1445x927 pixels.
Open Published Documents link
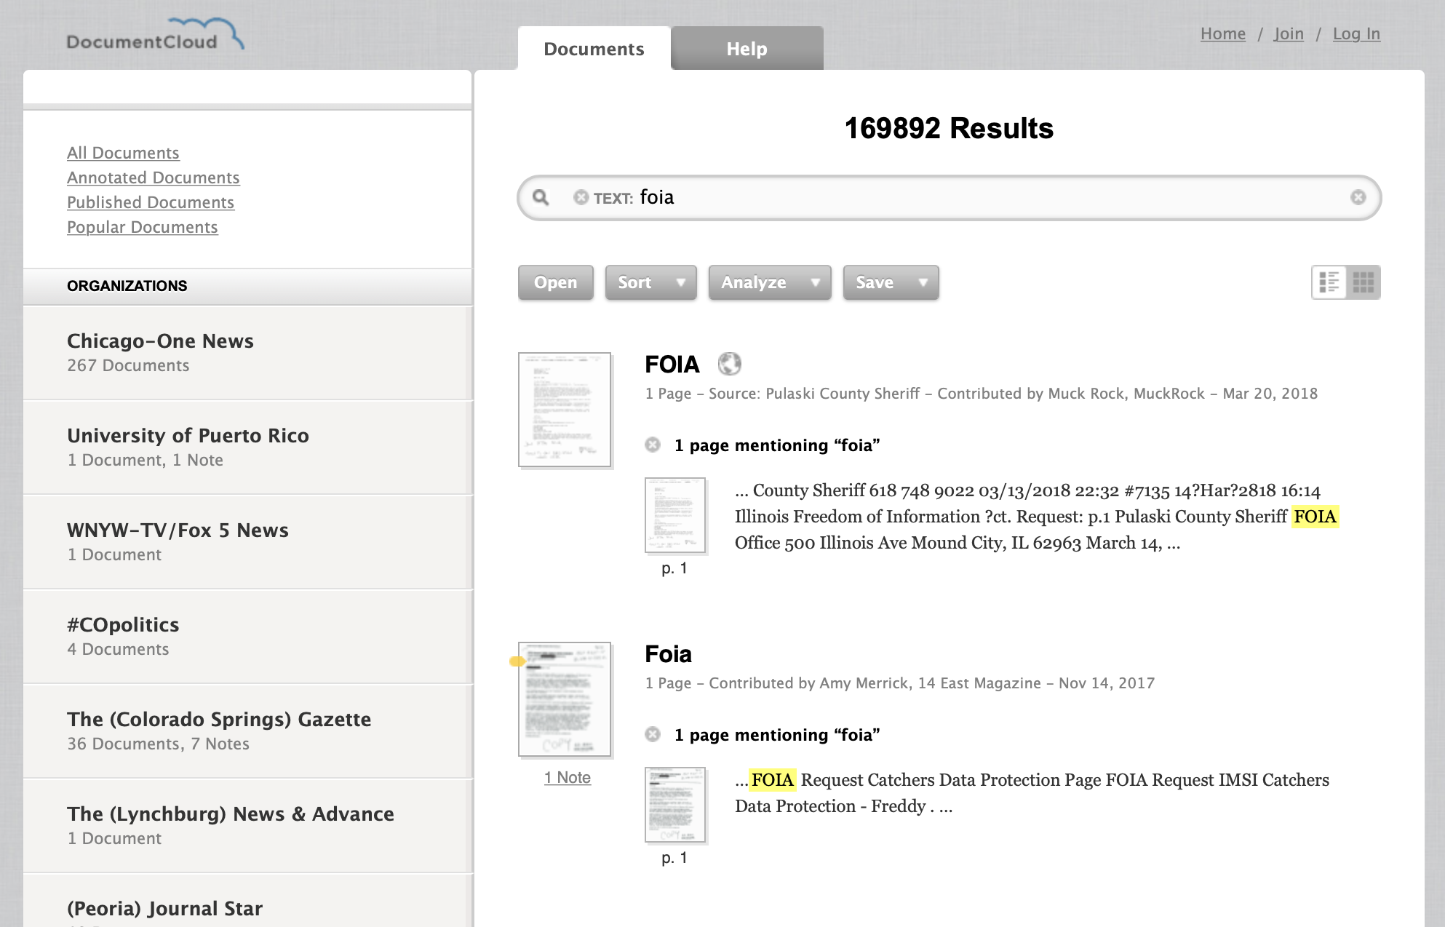coord(151,202)
